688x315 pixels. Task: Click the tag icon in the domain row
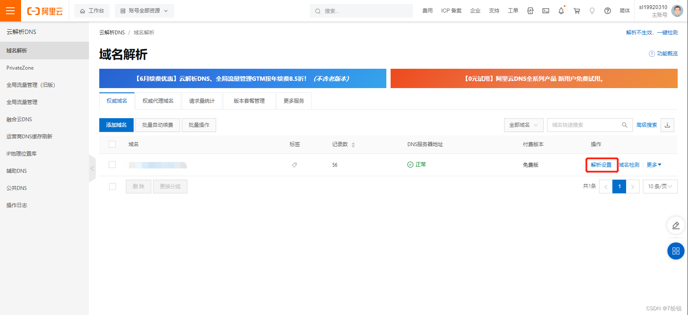click(x=294, y=165)
